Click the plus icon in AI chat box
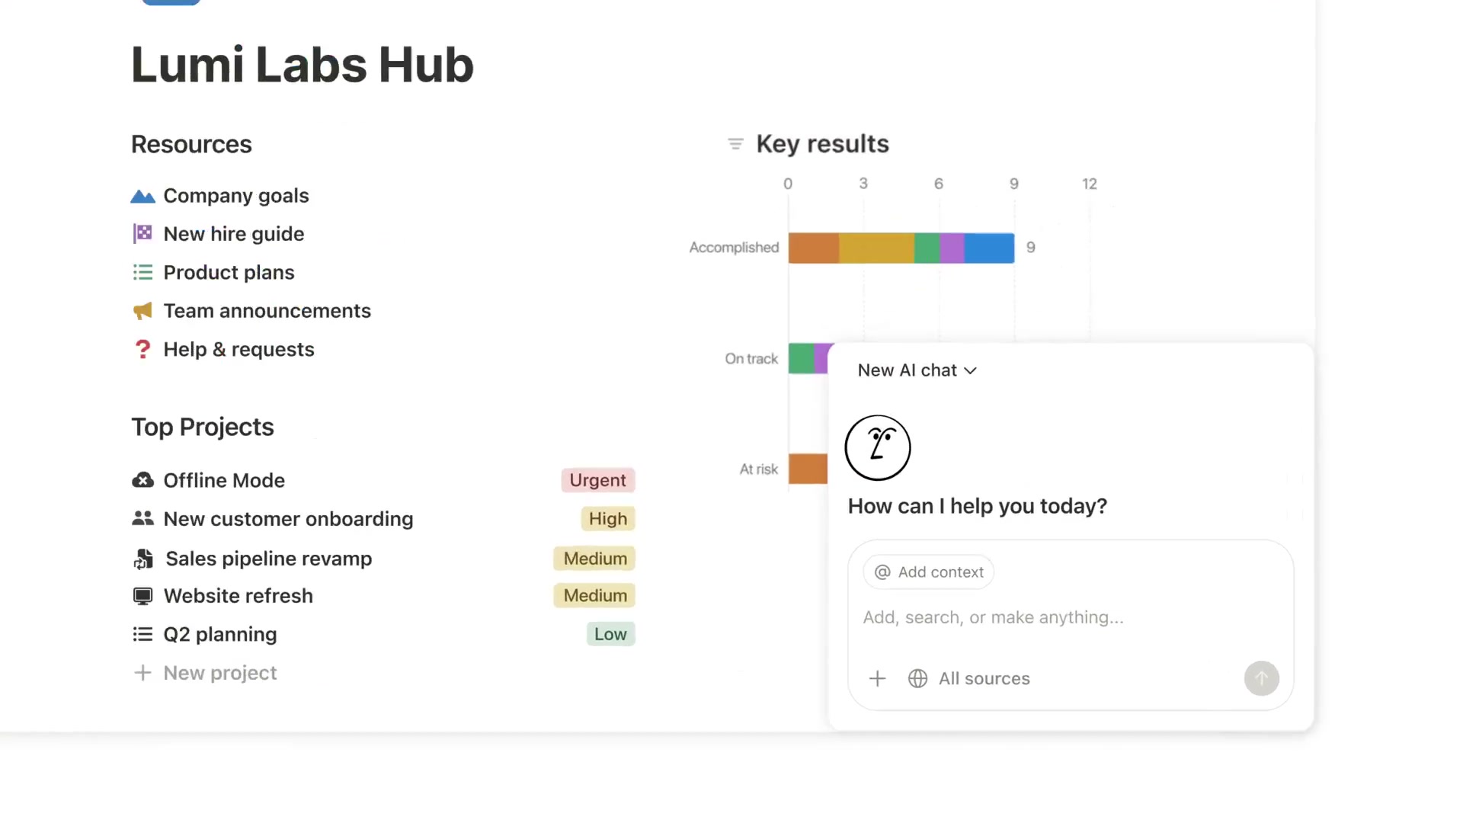The width and height of the screenshot is (1463, 823). [877, 678]
